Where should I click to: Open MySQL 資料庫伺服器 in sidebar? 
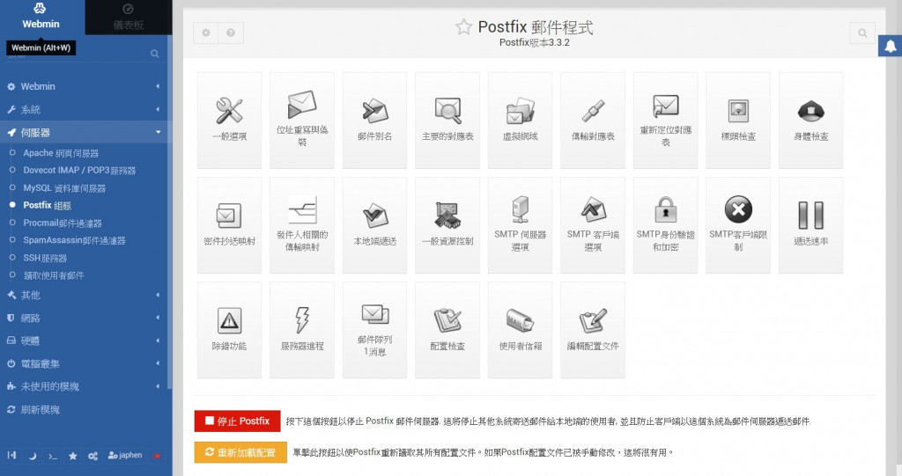(64, 188)
